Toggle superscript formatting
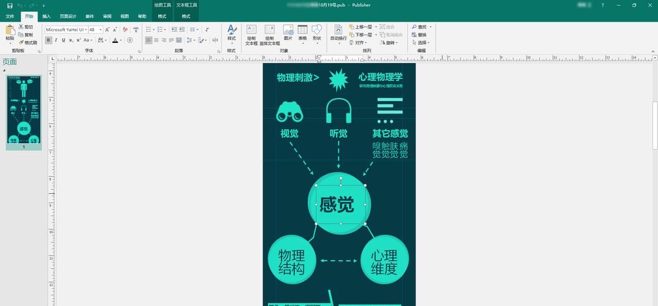Screen dimensions: 658x306 click(79, 41)
